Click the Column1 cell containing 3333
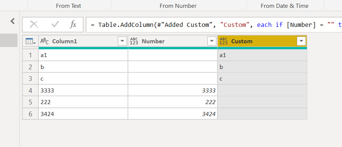342x147 pixels. point(83,90)
